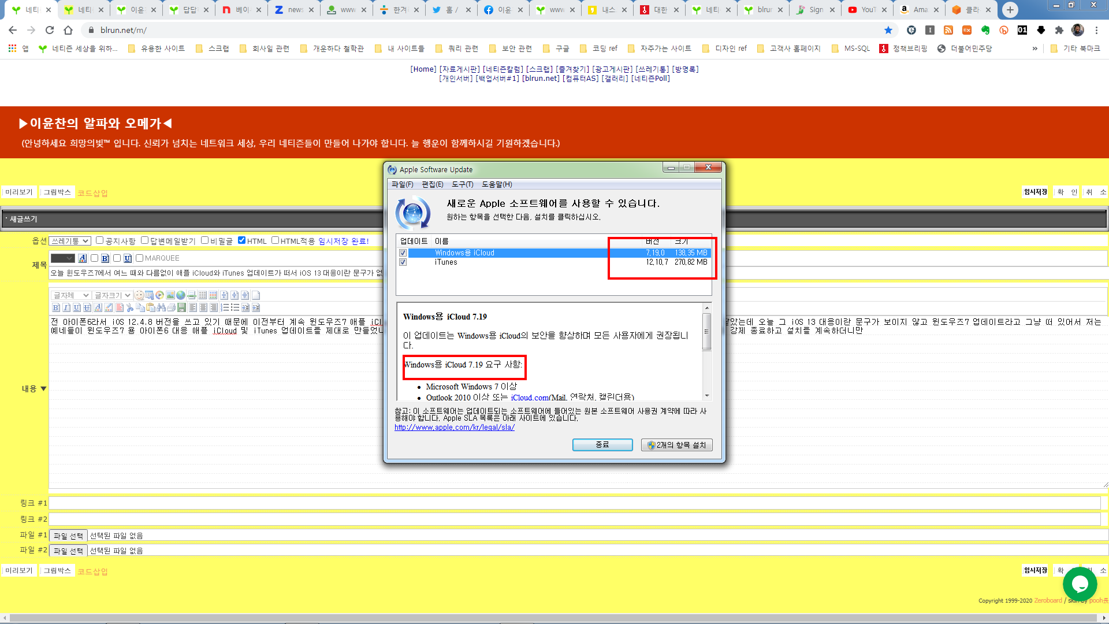Click the increase indent icon
The width and height of the screenshot is (1109, 624).
coord(256,307)
